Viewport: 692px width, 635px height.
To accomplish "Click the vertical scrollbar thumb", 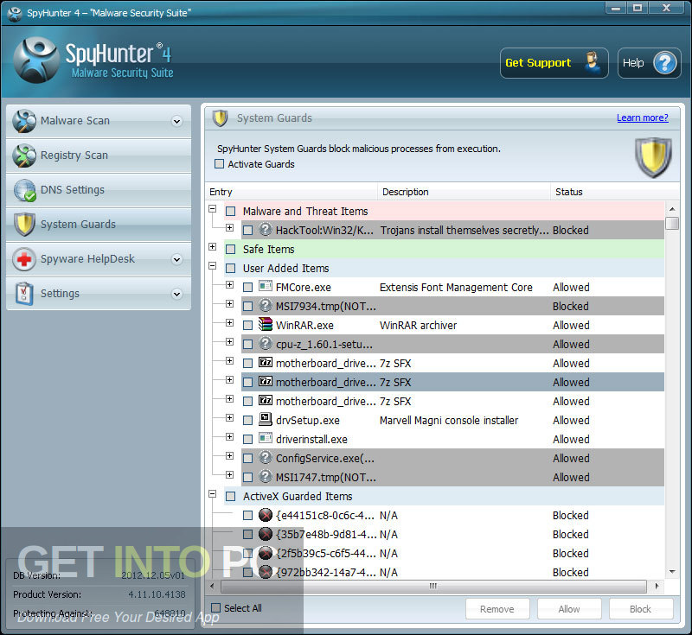I will tap(672, 223).
